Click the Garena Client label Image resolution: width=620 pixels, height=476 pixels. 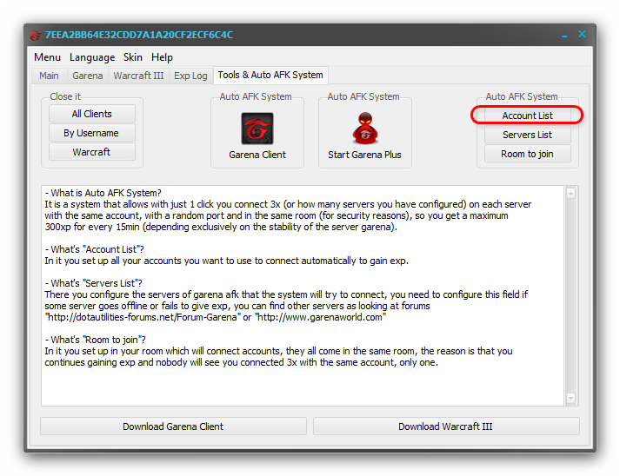click(x=257, y=155)
